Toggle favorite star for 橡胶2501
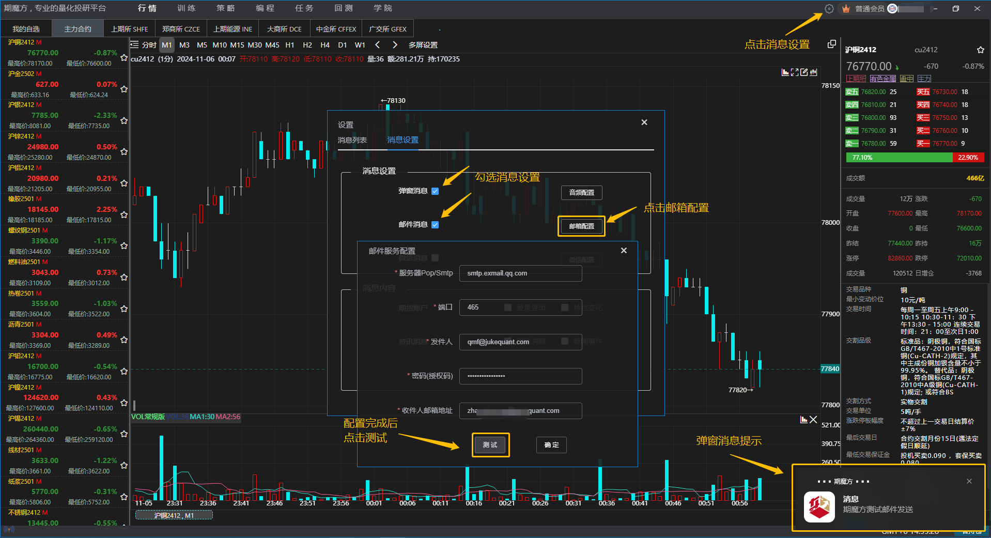 124,214
